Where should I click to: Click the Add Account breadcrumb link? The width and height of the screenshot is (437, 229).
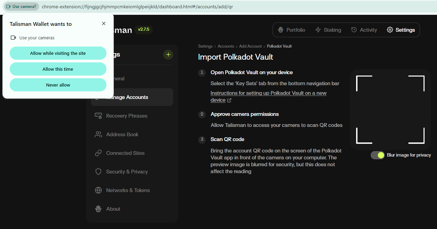tap(250, 46)
